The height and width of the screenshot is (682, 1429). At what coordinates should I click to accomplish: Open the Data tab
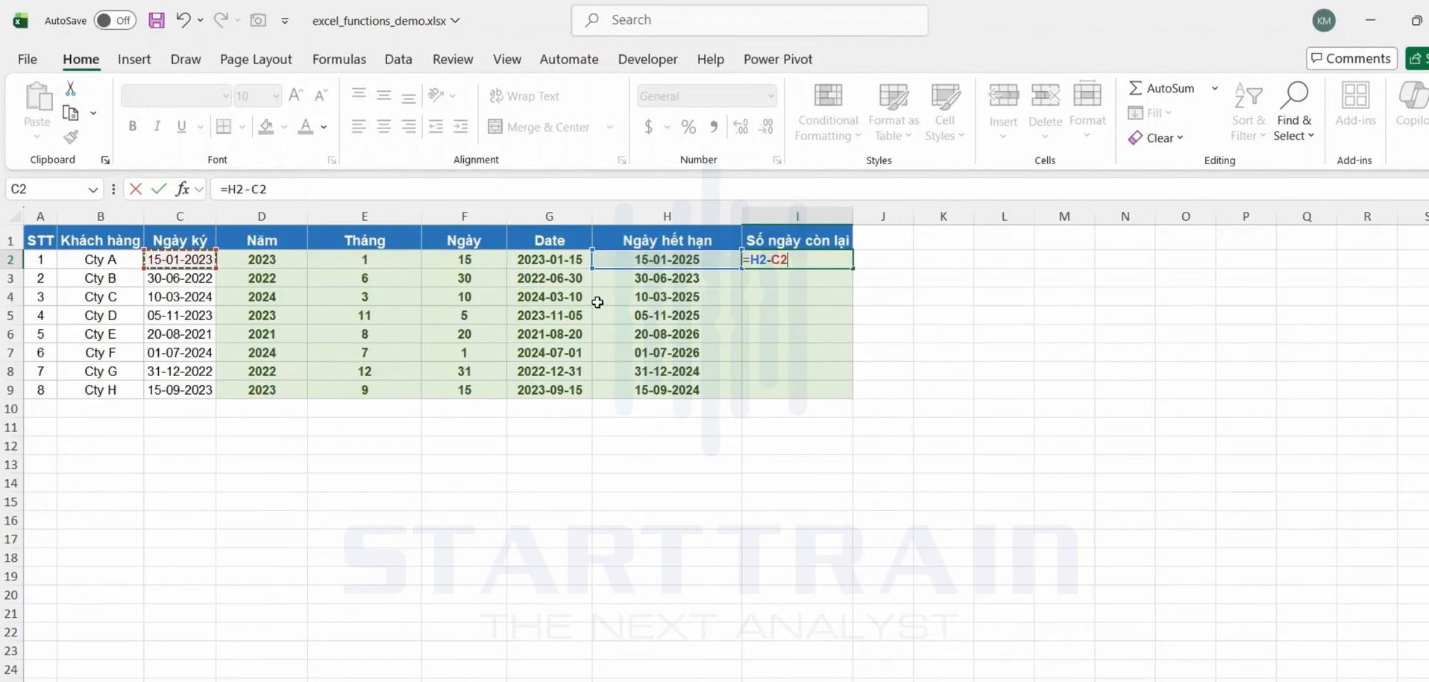tap(398, 59)
